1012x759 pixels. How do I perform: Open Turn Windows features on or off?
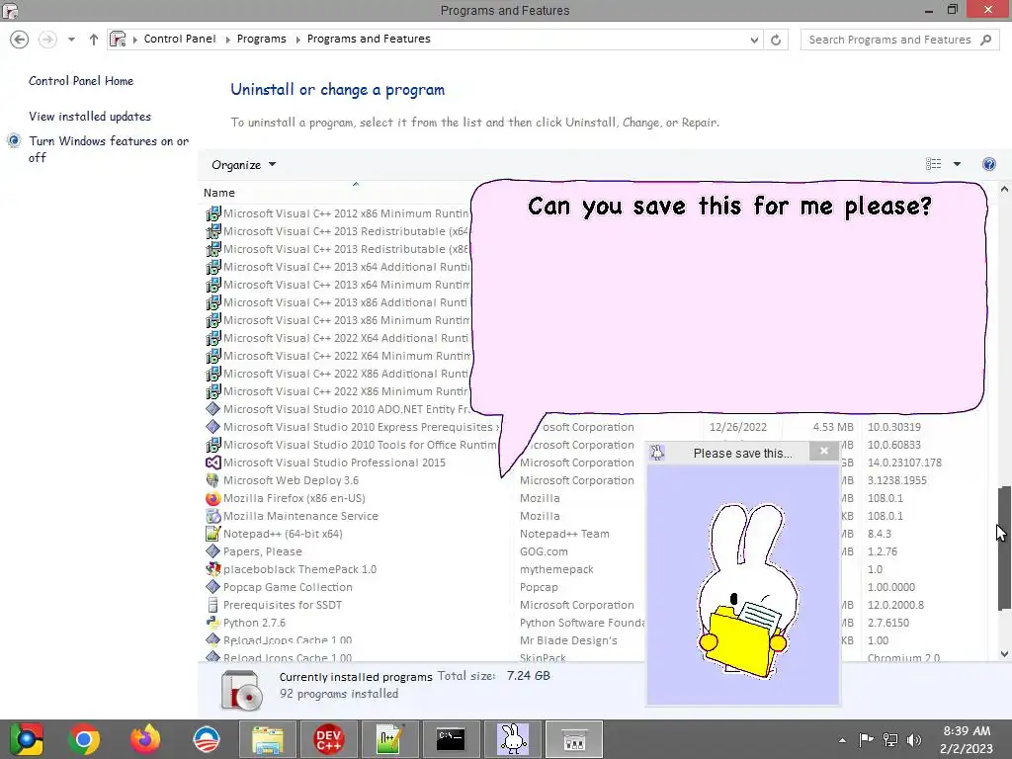click(109, 149)
